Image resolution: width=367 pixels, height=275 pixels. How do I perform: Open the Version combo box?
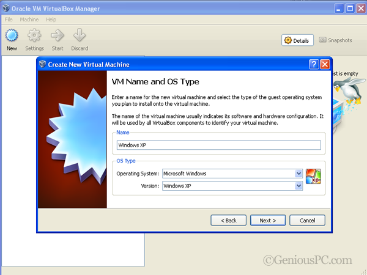click(x=232, y=186)
